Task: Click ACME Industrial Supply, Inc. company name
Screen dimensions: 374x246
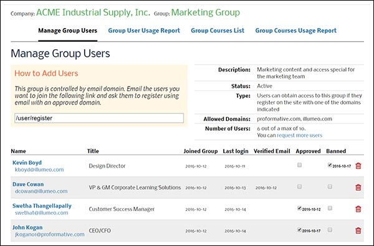Action: (93, 12)
